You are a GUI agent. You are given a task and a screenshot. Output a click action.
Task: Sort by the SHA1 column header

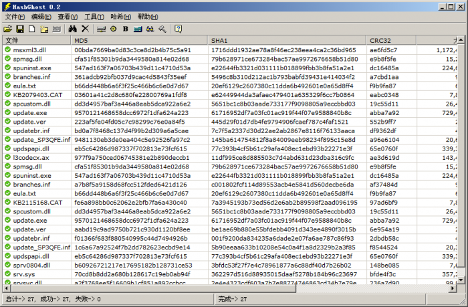coord(287,41)
